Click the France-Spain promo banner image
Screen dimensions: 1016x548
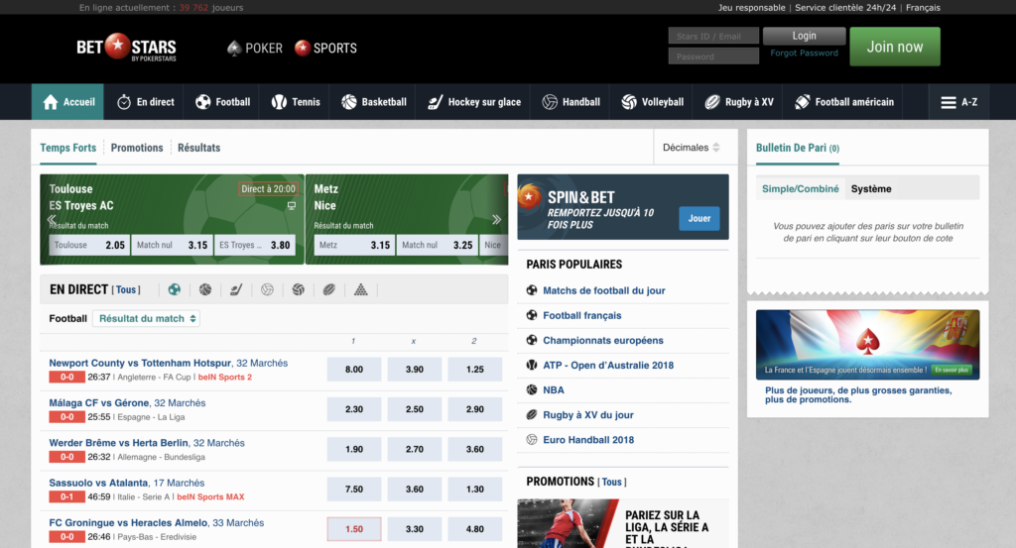coord(867,345)
